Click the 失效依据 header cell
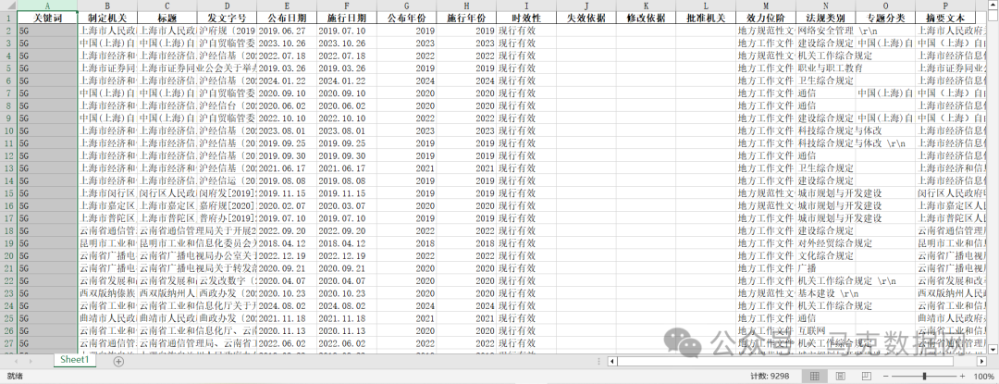999x384 pixels. [586, 18]
